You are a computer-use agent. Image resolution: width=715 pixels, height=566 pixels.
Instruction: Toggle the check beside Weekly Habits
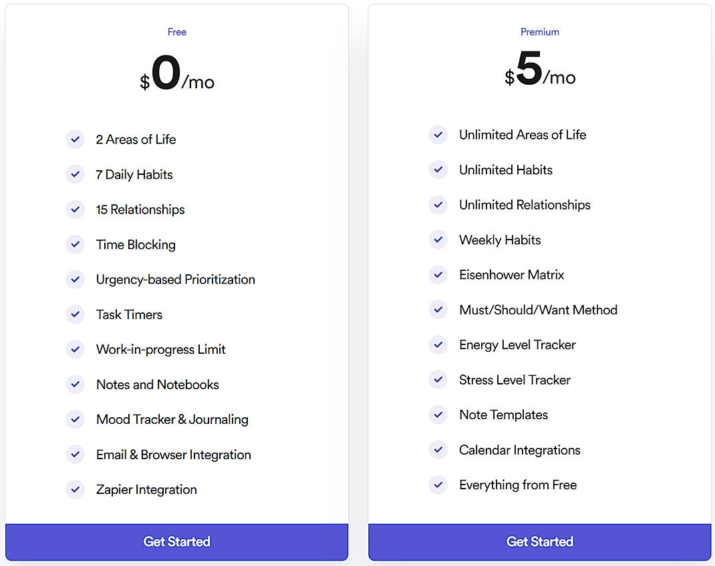pyautogui.click(x=438, y=240)
